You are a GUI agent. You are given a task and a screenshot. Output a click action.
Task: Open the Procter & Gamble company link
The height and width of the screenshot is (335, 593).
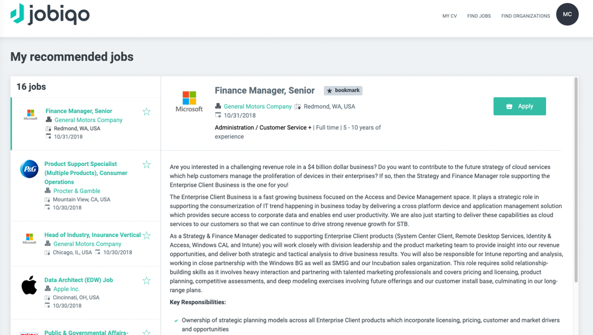click(76, 191)
